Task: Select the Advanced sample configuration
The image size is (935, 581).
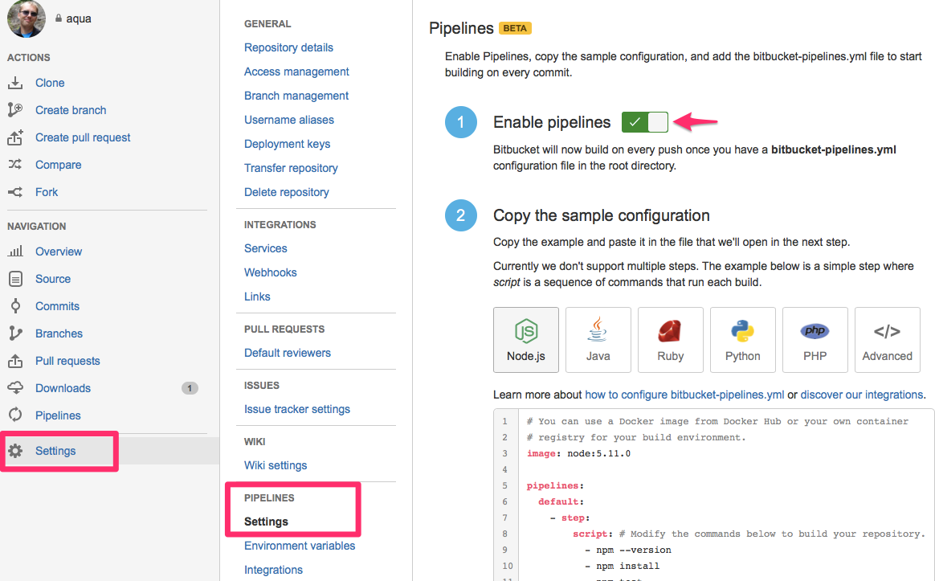Action: pyautogui.click(x=888, y=340)
